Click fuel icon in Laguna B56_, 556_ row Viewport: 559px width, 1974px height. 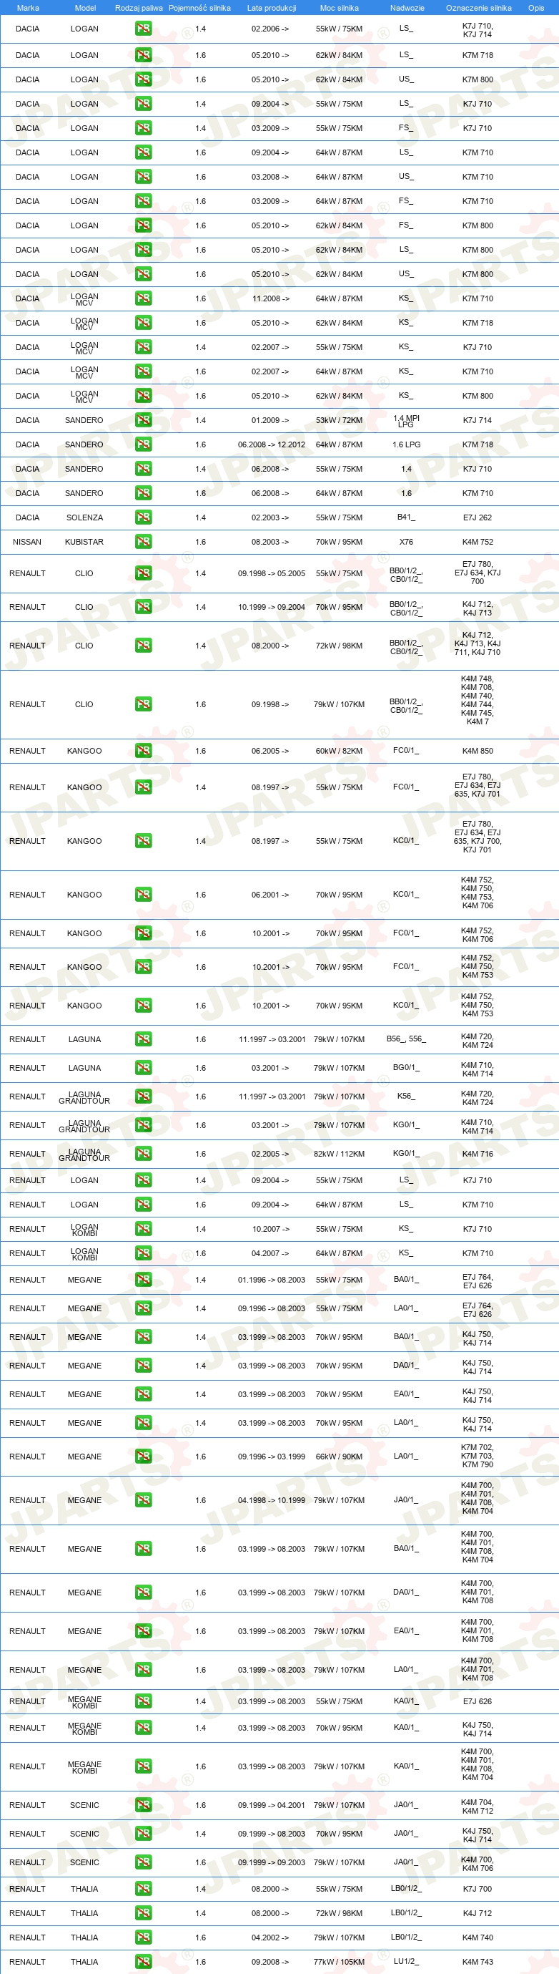click(143, 1039)
